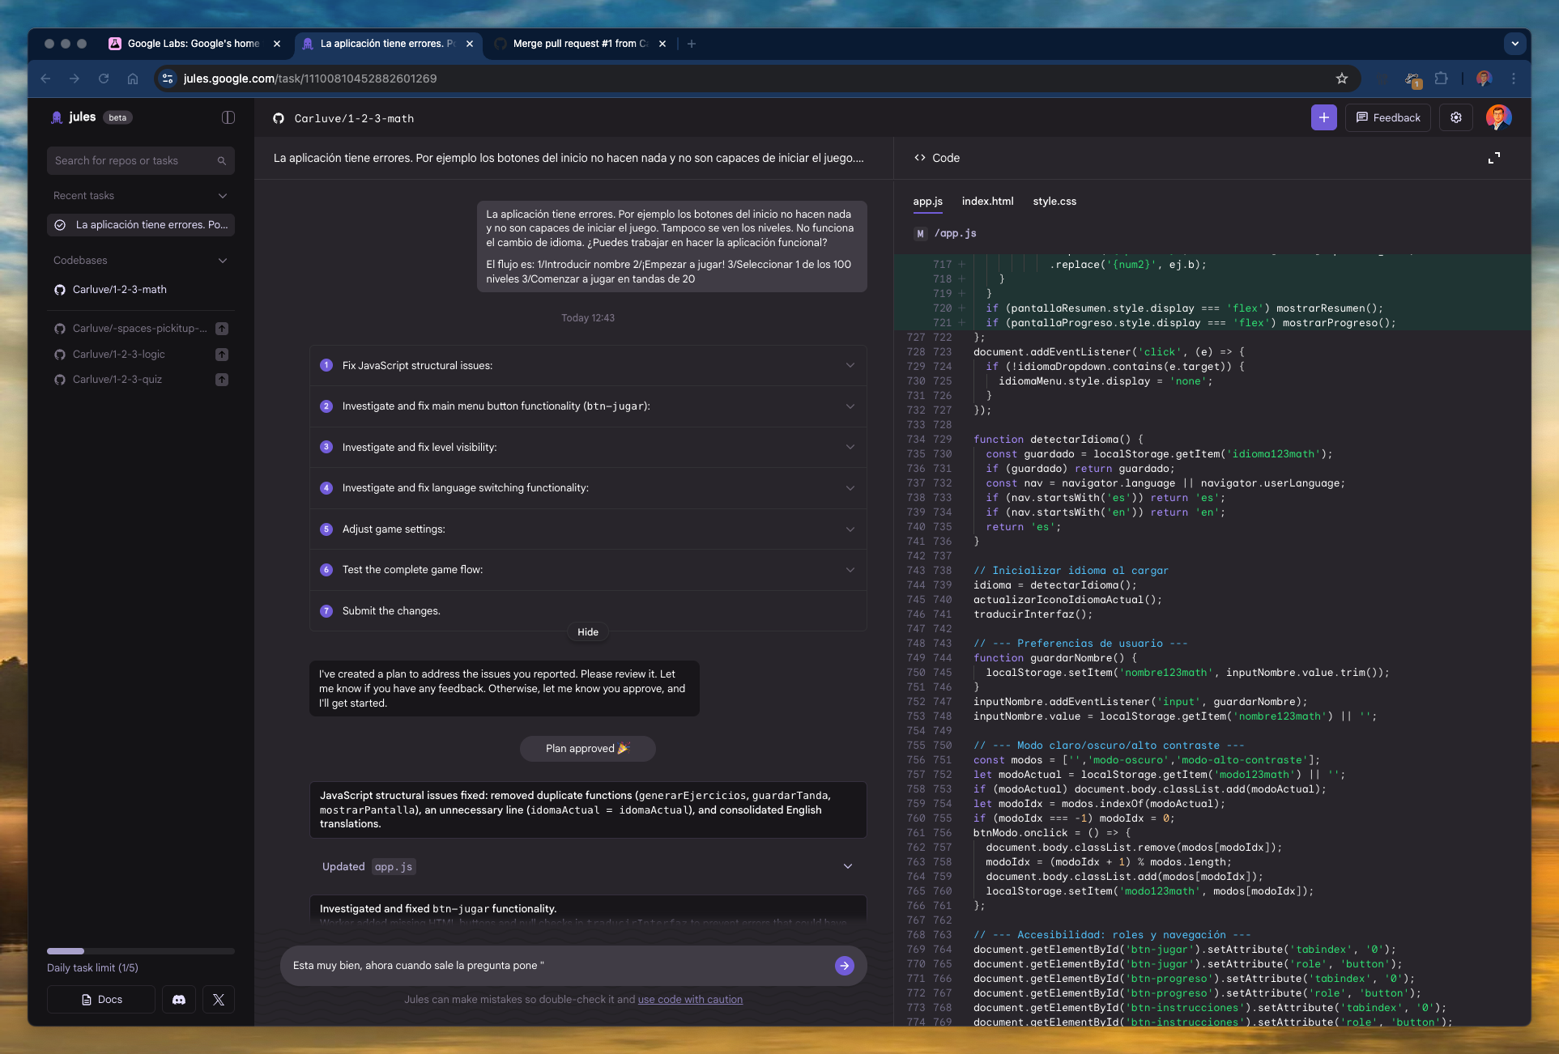Click the completed checkmark on the errores task
The image size is (1559, 1054).
tap(60, 224)
